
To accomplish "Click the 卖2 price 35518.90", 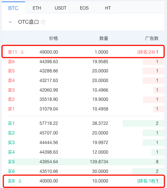I will (x=49, y=99).
